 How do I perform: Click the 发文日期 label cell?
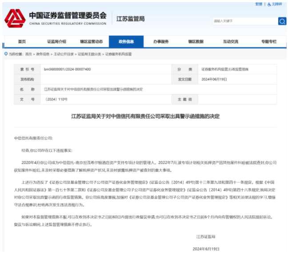pos(185,79)
